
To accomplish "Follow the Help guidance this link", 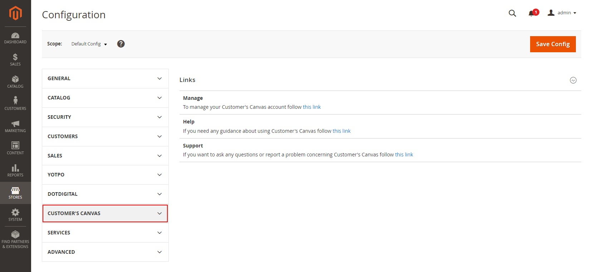I will pyautogui.click(x=342, y=131).
